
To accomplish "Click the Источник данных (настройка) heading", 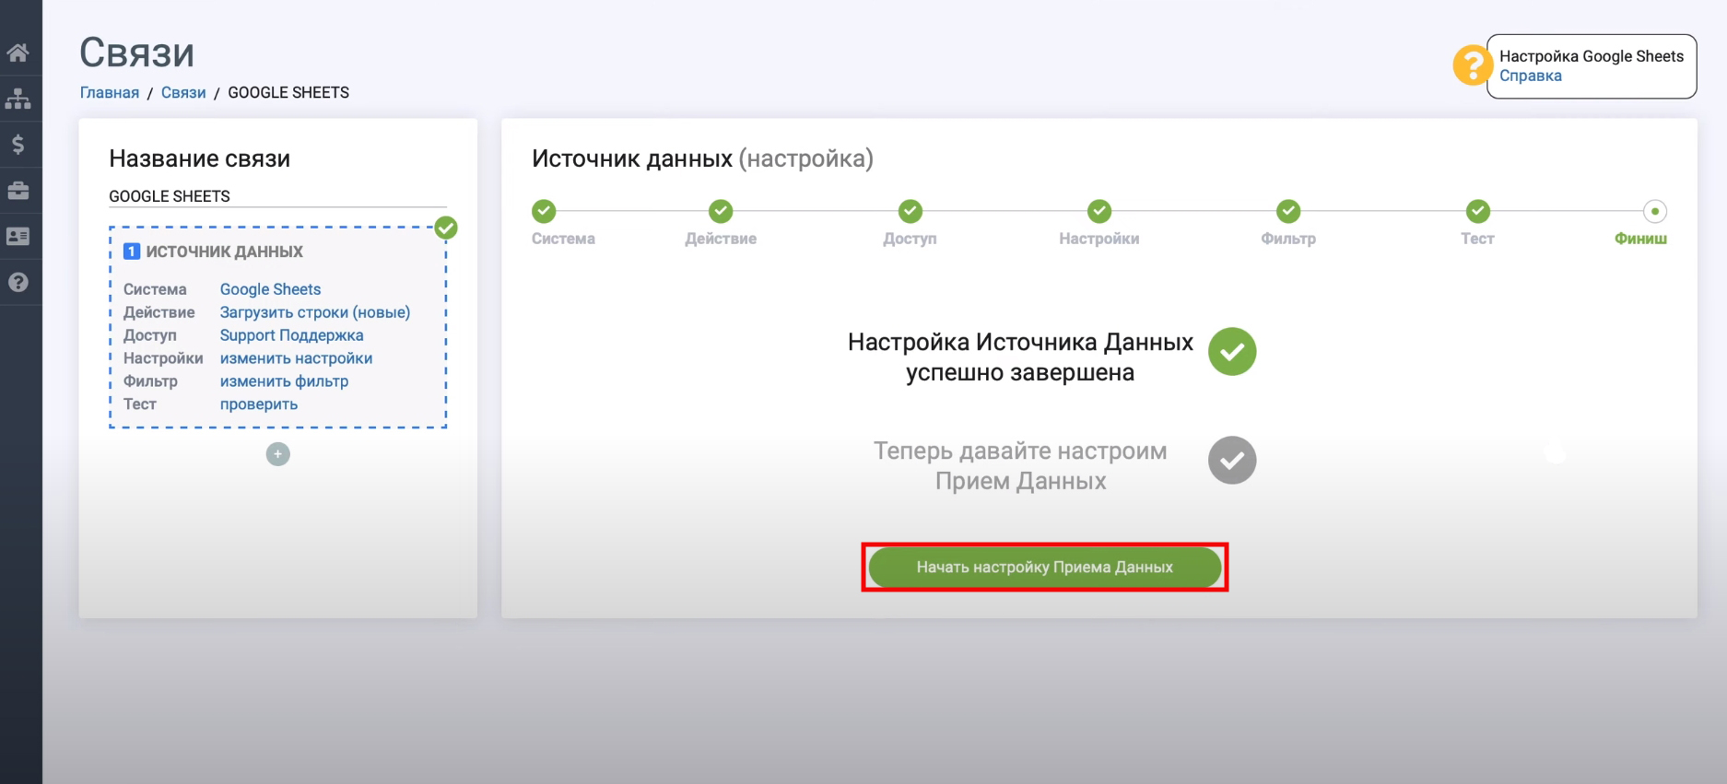I will click(x=702, y=158).
